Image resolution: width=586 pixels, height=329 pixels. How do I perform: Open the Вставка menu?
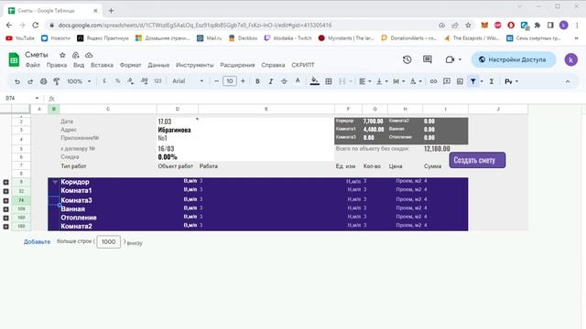point(102,65)
